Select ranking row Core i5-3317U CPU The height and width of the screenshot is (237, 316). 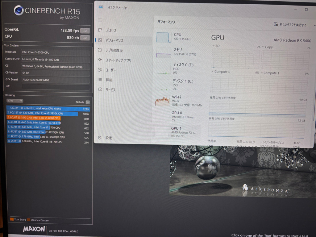coord(48,142)
